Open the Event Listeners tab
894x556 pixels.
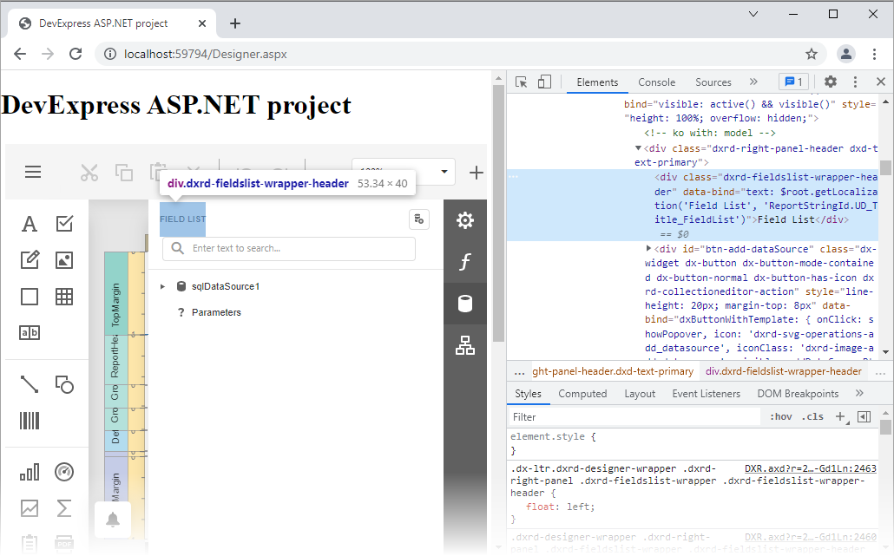coord(706,394)
